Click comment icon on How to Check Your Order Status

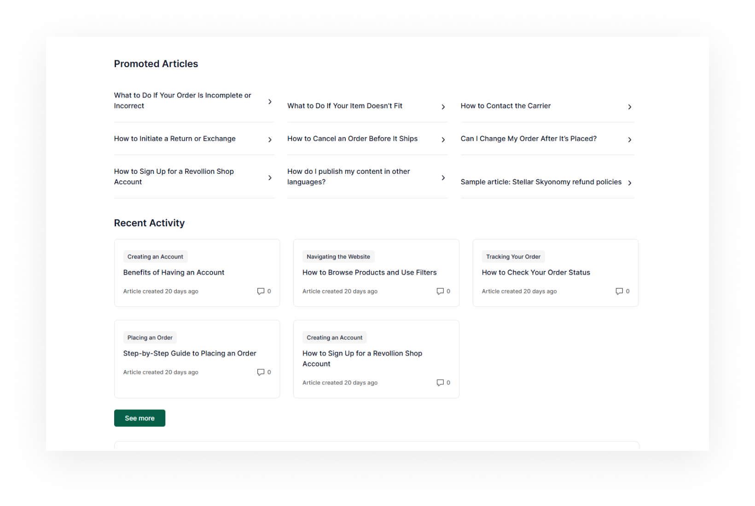click(619, 291)
